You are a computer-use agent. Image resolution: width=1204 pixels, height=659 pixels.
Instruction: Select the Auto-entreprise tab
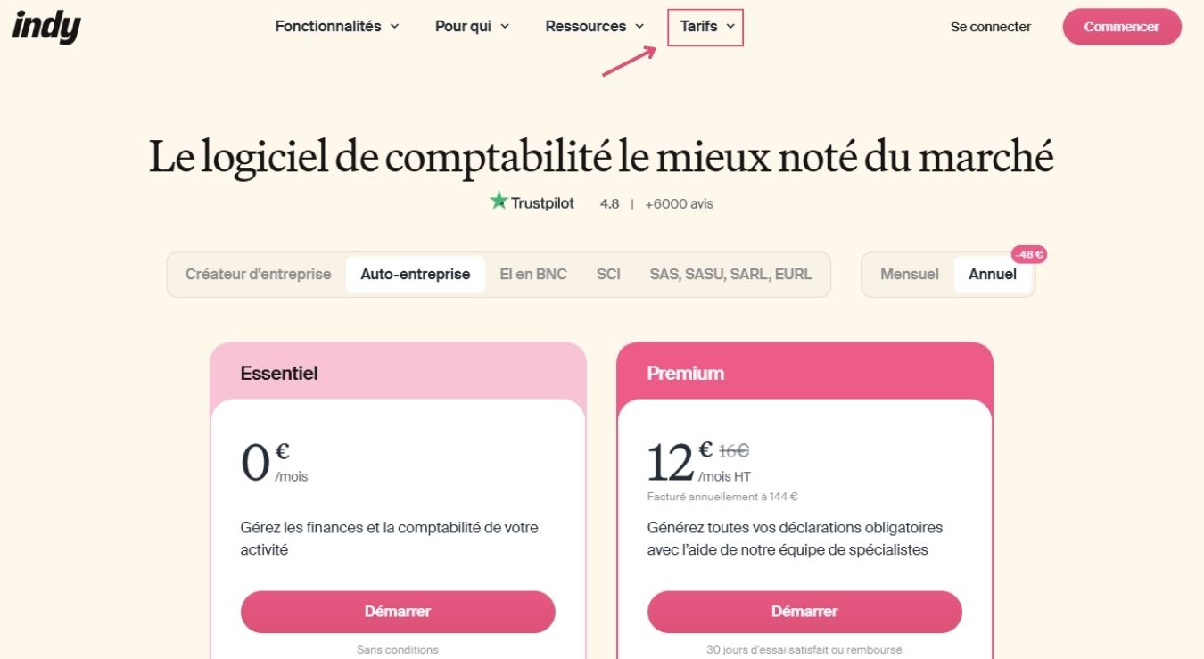tap(415, 275)
